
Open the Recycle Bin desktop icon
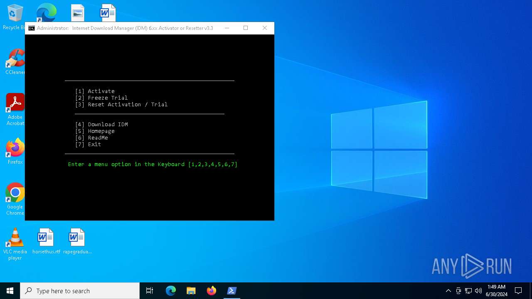pyautogui.click(x=15, y=17)
